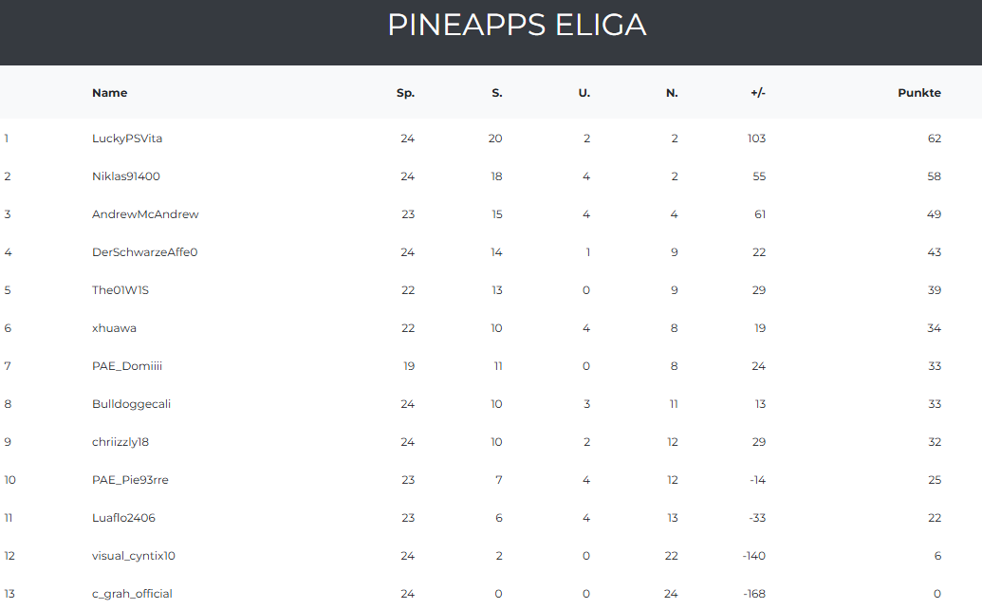
Task: Select Bulldoggecali from the standings
Action: [131, 404]
